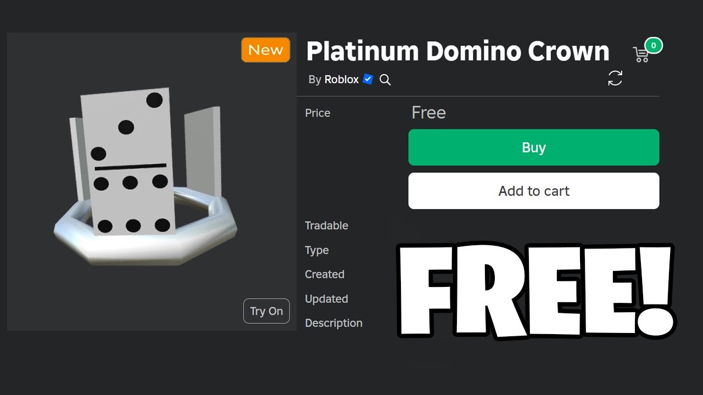Click the Add to cart button
Screen dimensions: 703x395
(x=533, y=191)
